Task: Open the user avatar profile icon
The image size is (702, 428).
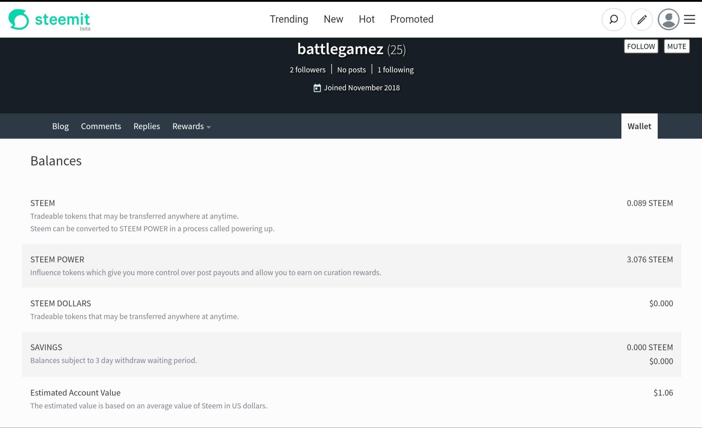Action: point(668,19)
